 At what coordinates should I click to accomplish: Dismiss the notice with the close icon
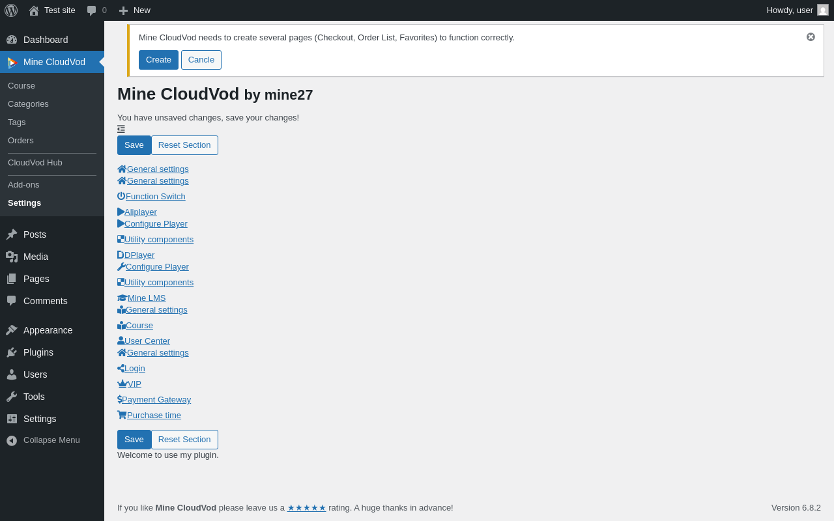(x=811, y=37)
